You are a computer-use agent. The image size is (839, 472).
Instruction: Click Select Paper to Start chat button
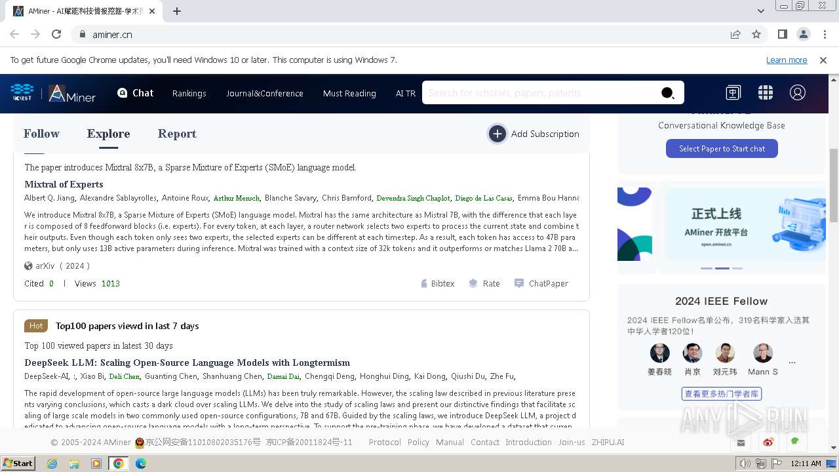point(722,149)
